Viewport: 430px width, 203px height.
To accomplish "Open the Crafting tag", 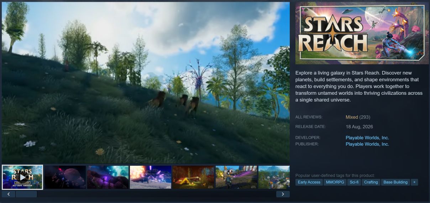I will tap(371, 182).
